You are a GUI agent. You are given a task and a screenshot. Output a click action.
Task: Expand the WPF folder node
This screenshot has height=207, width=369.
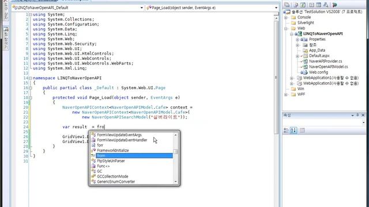(286, 94)
